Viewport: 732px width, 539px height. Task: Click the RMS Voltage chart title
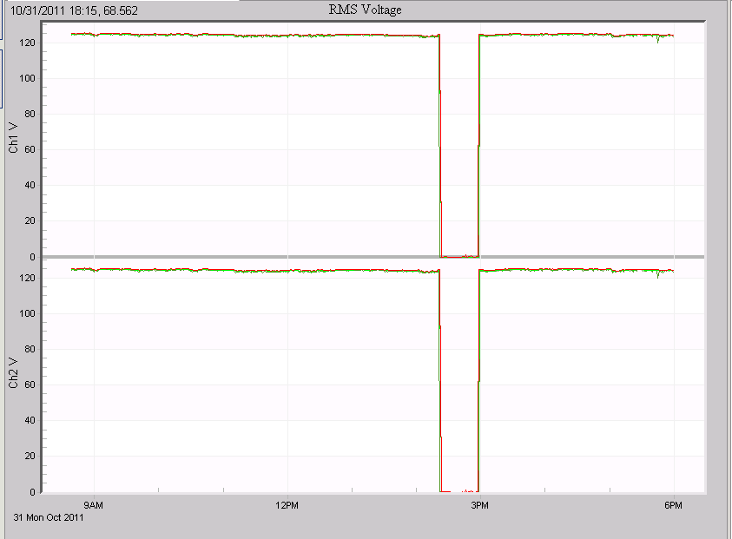click(364, 10)
